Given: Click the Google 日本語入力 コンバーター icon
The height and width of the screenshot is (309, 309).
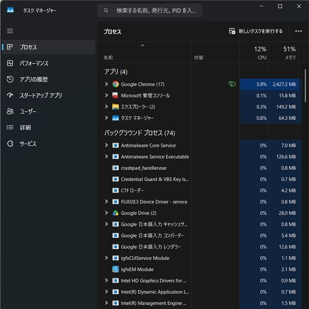Looking at the screenshot, I should pyautogui.click(x=115, y=236).
